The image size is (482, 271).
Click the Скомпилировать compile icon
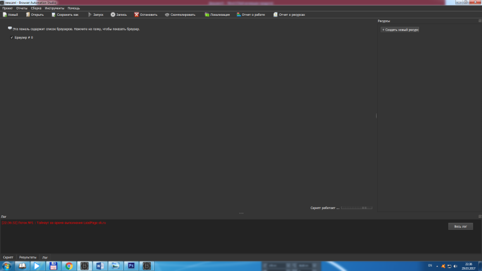coord(179,14)
